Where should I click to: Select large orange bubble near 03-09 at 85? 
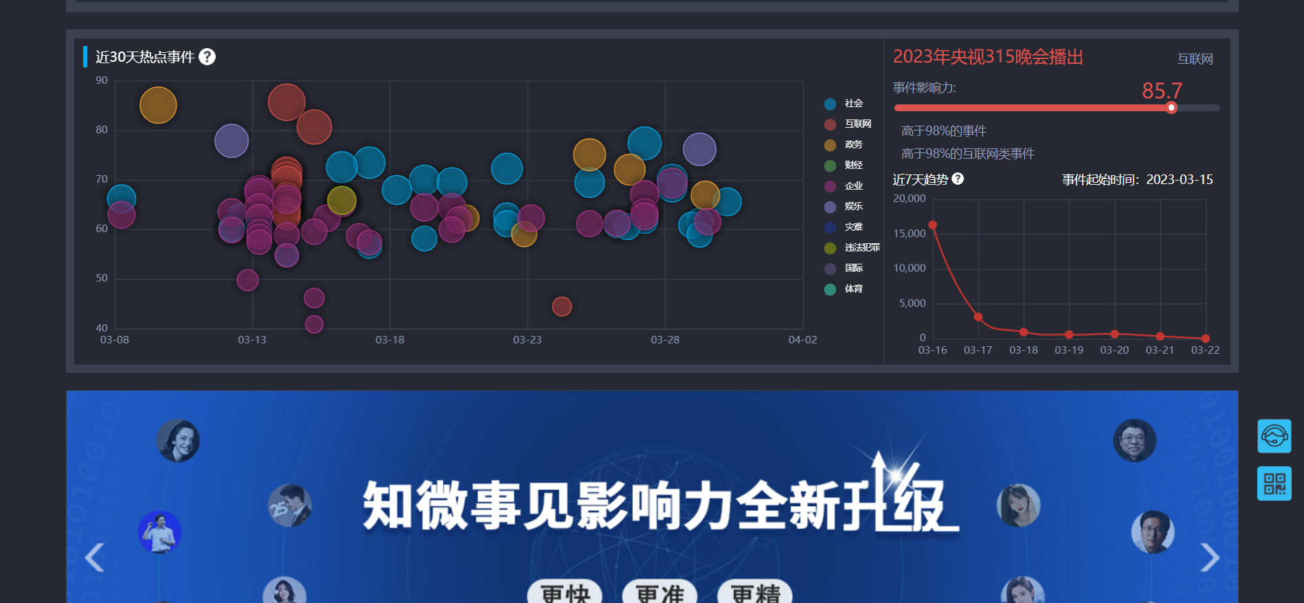pyautogui.click(x=158, y=105)
